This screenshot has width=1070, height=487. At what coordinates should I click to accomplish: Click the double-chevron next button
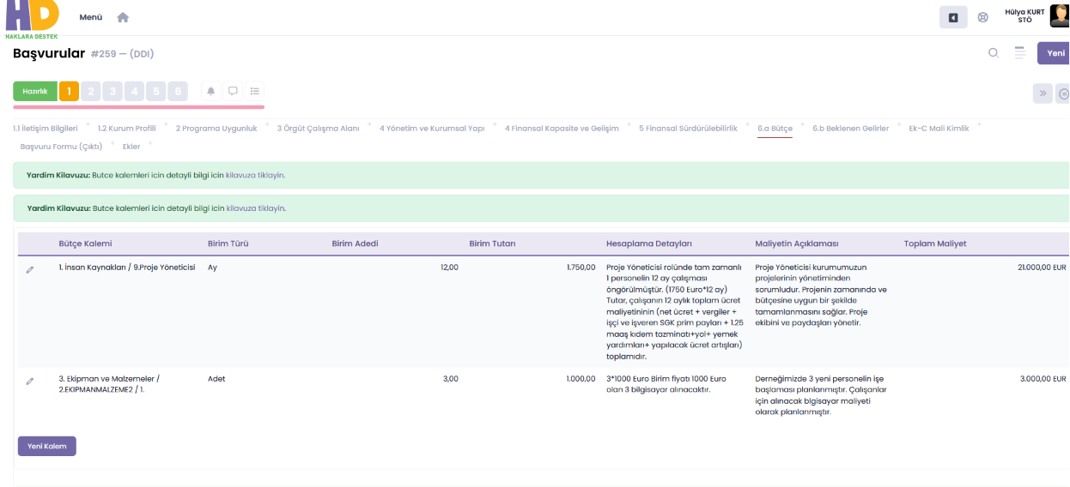coord(1043,93)
